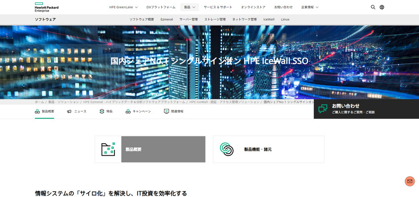Go to HPE IceWall 認証・アクセス管理 breadcrumb
Screen dimensions: 419x197
(x=224, y=102)
